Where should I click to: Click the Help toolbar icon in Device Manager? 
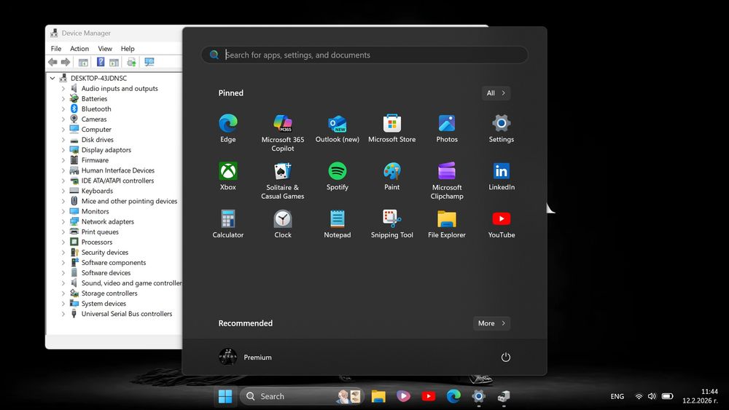coord(101,62)
